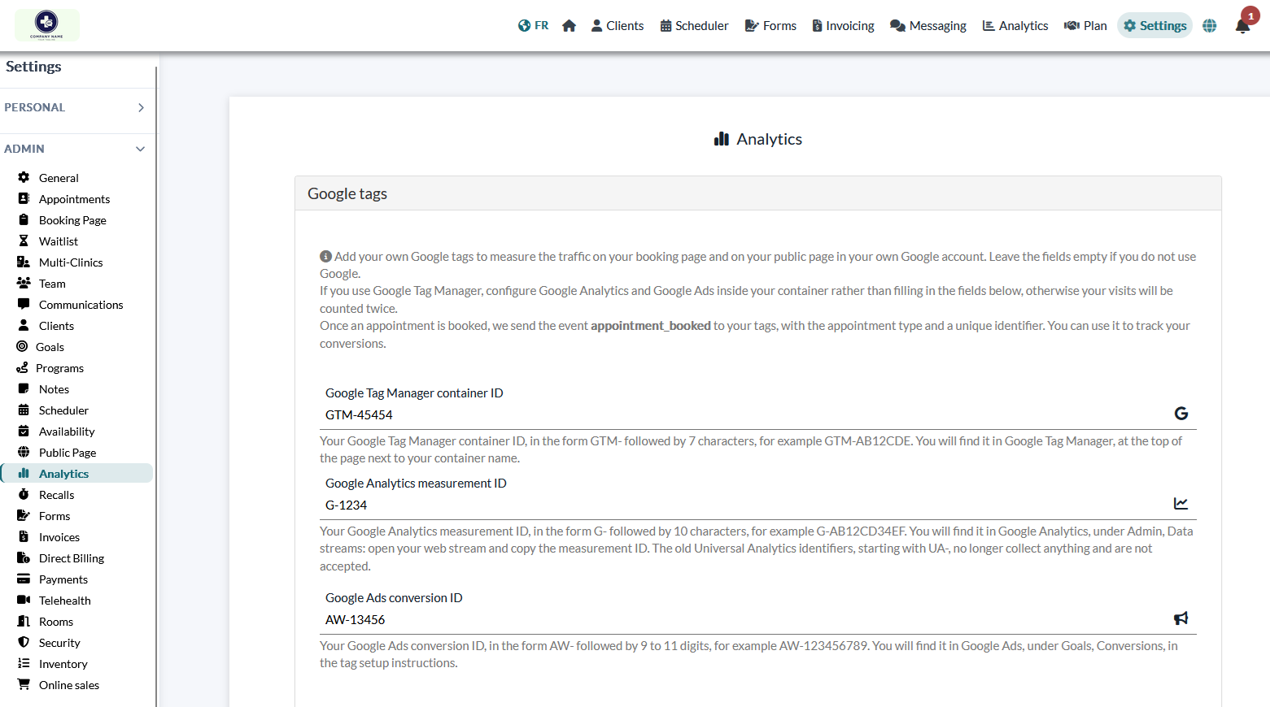Click the Google G icon in Tag Manager field
The width and height of the screenshot is (1270, 707).
point(1181,414)
